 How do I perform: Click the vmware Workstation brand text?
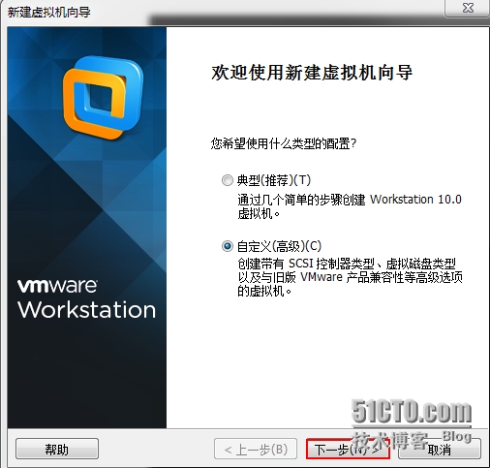click(86, 298)
